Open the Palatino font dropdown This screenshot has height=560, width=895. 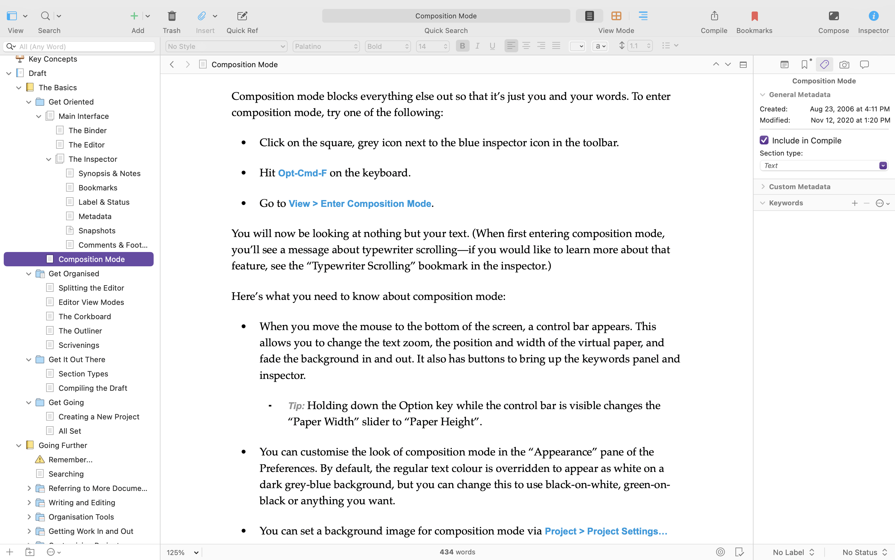coord(326,46)
